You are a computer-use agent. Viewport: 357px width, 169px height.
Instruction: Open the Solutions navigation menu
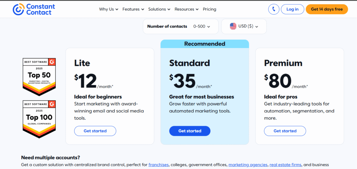[x=159, y=9]
